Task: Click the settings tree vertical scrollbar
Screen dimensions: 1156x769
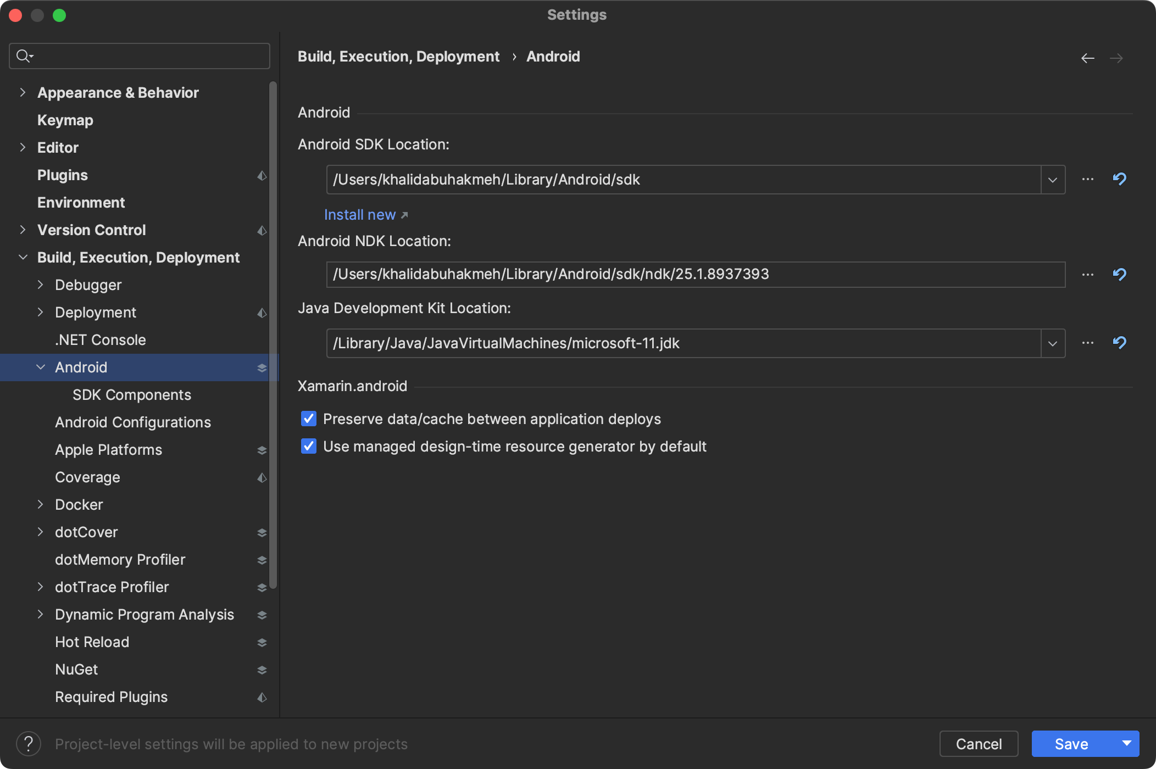Action: pyautogui.click(x=273, y=335)
